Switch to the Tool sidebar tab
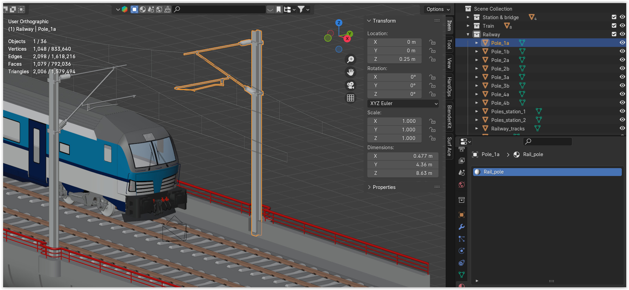The height and width of the screenshot is (290, 629). tap(449, 45)
